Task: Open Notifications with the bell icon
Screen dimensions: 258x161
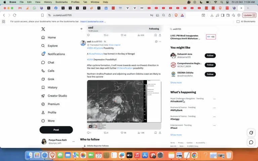Action: click(53, 54)
